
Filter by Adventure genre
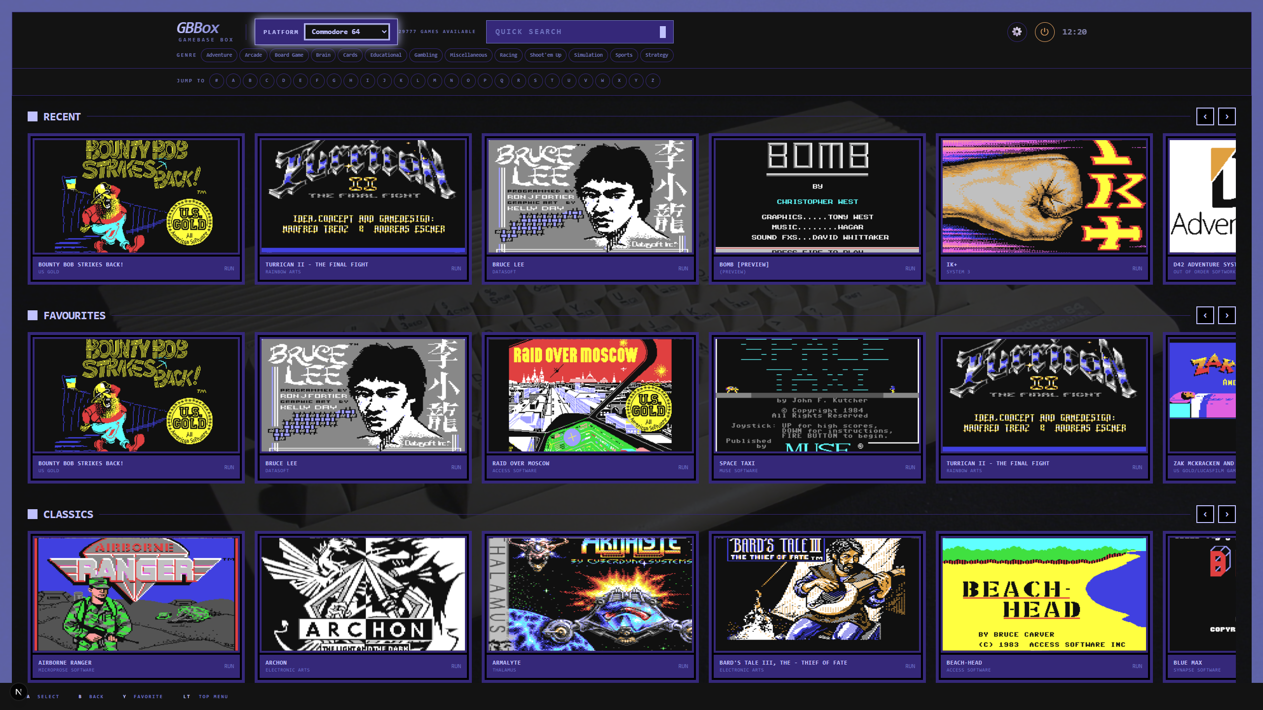pyautogui.click(x=219, y=55)
